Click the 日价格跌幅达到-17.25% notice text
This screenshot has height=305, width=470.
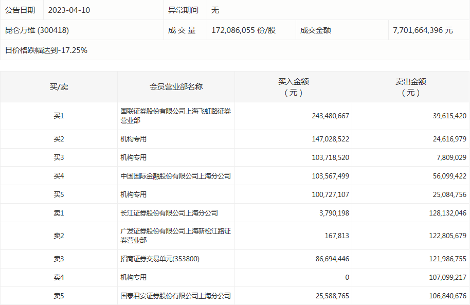click(46, 50)
